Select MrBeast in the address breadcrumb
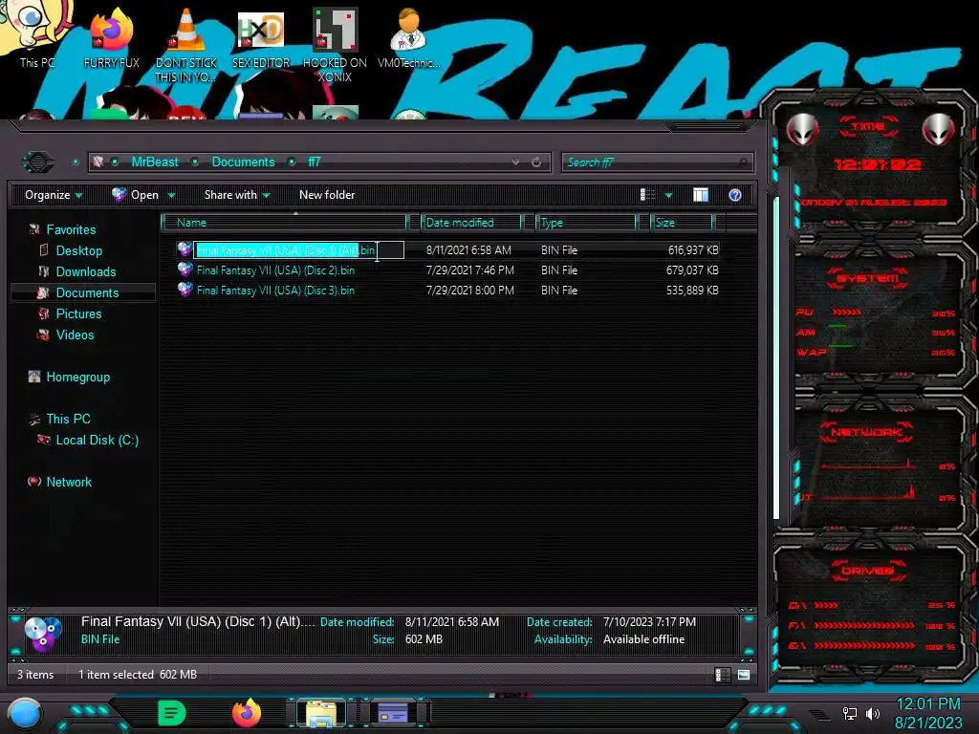This screenshot has height=734, width=979. (155, 162)
